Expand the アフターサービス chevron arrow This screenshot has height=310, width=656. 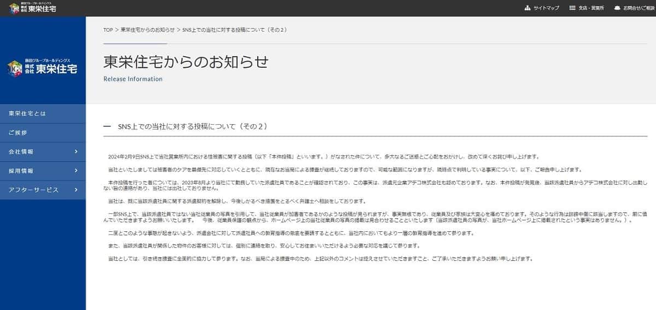[x=76, y=190]
